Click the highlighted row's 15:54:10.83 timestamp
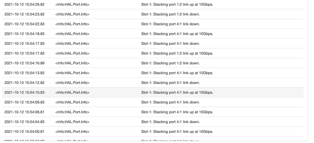The image size is (314, 143). [25, 93]
